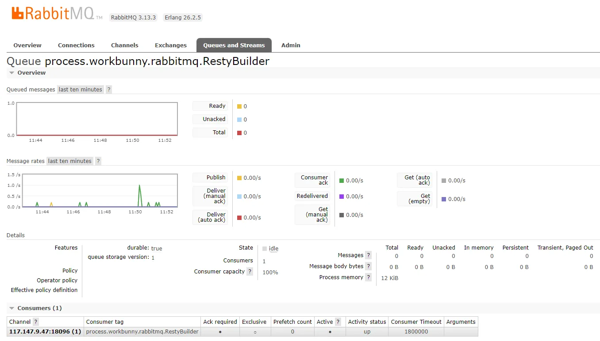Toggle the Redelivered legend
The width and height of the screenshot is (600, 341).
[x=312, y=196]
